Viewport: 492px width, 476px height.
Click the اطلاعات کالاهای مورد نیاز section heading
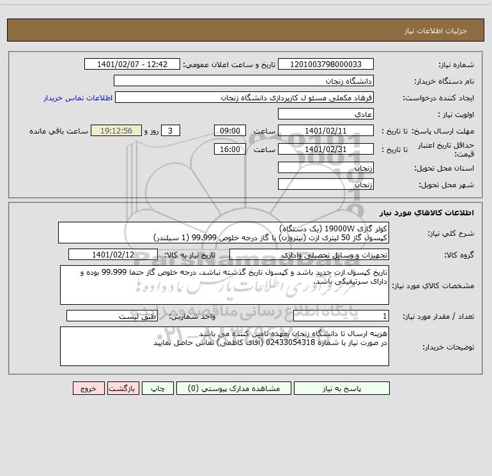click(427, 213)
